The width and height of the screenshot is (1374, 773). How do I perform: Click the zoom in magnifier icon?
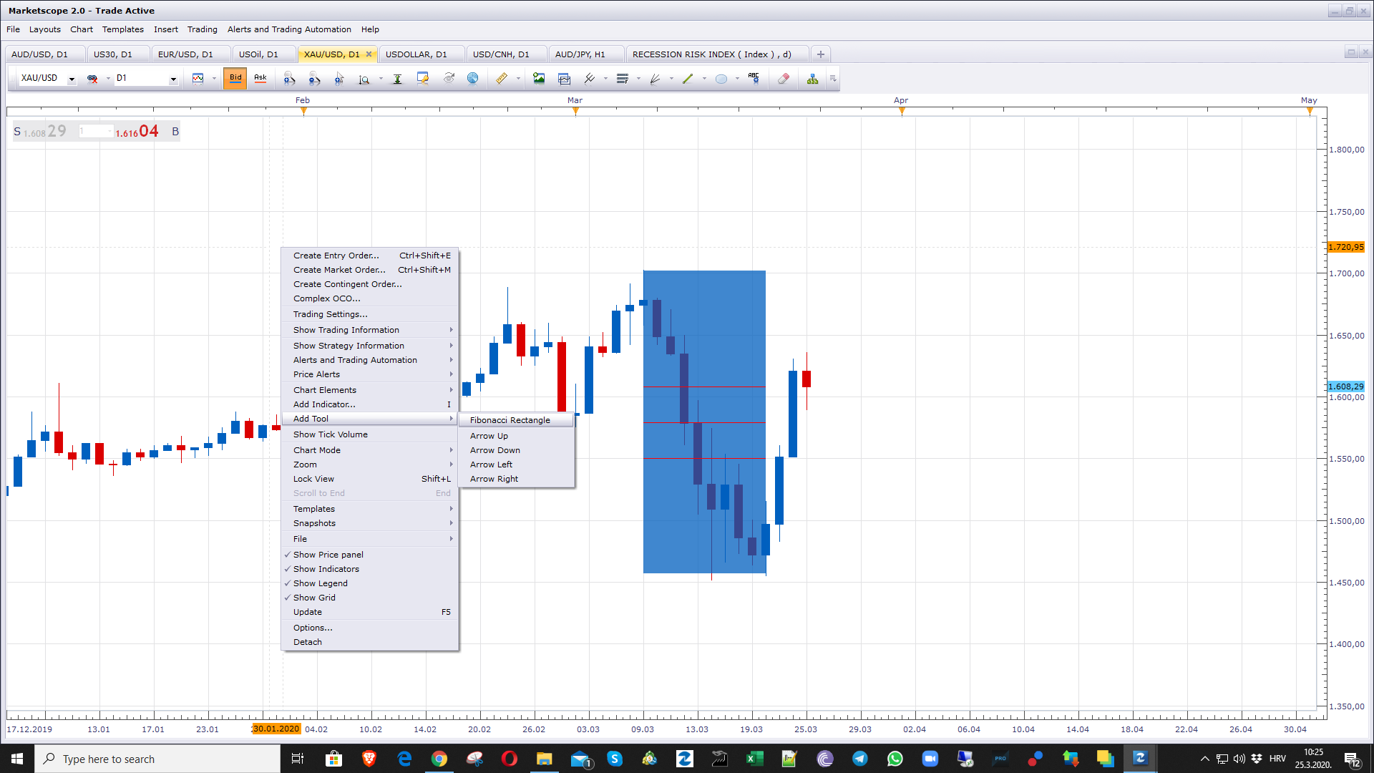(x=289, y=79)
